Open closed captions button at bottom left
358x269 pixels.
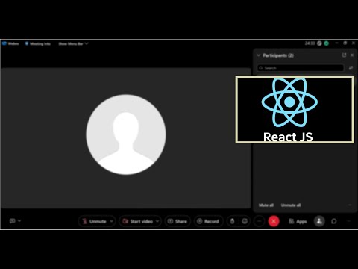point(12,221)
